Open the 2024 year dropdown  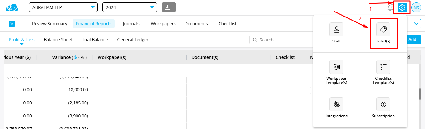[x=129, y=7]
